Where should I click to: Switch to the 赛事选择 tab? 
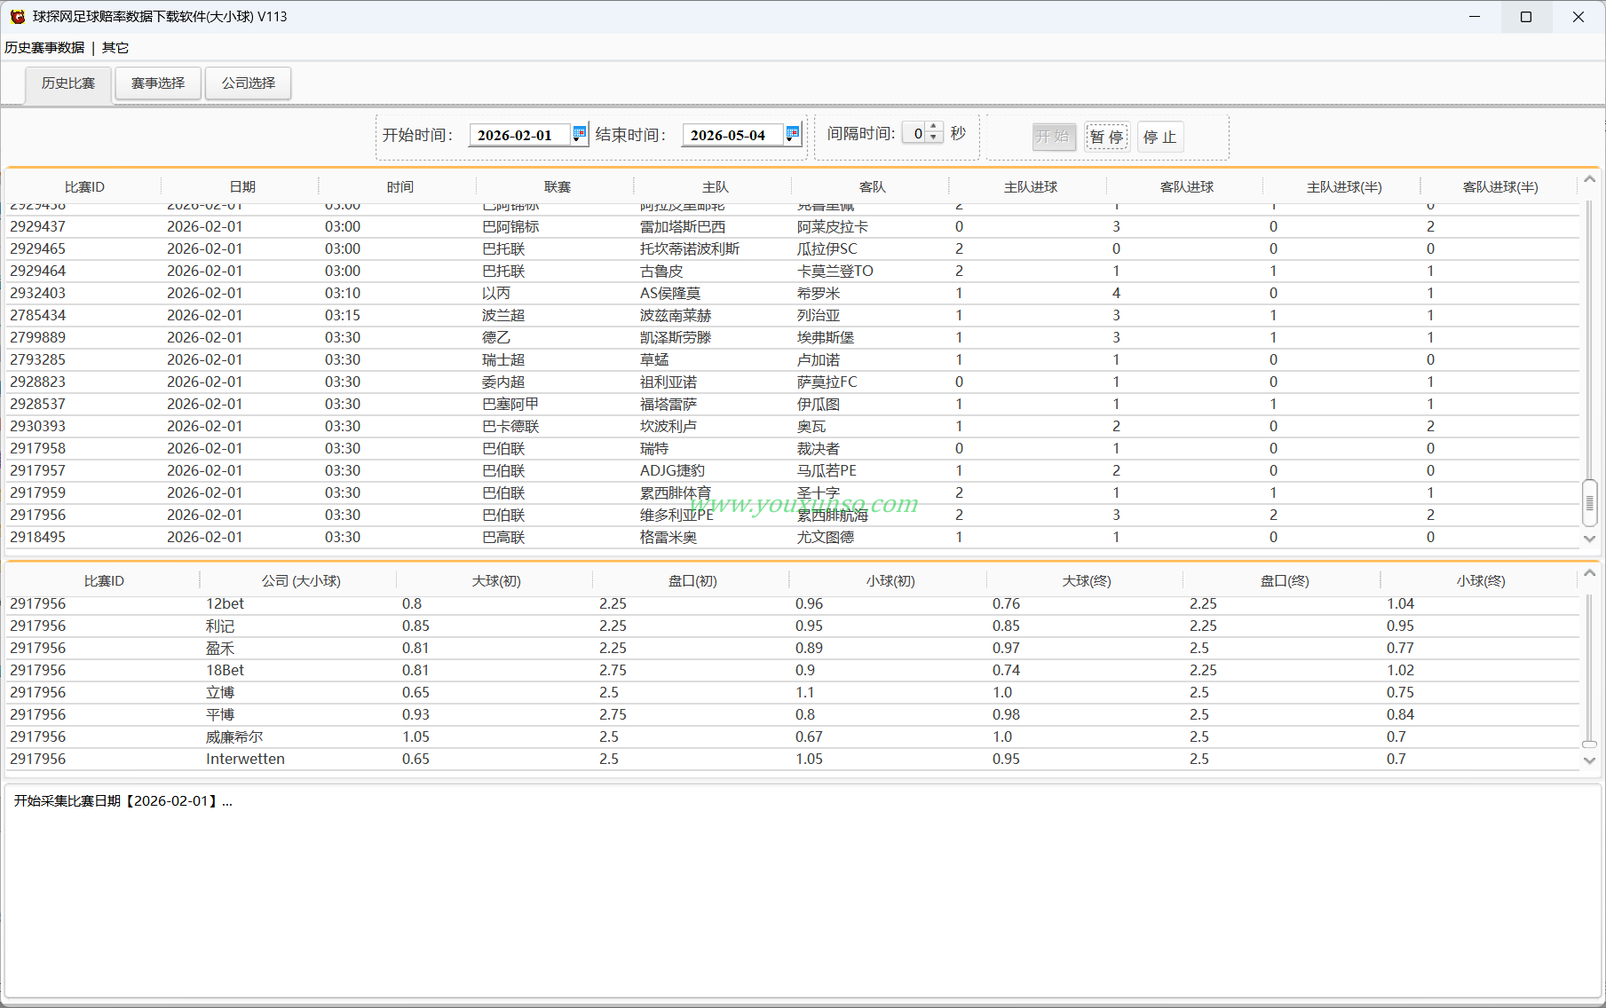tap(158, 83)
